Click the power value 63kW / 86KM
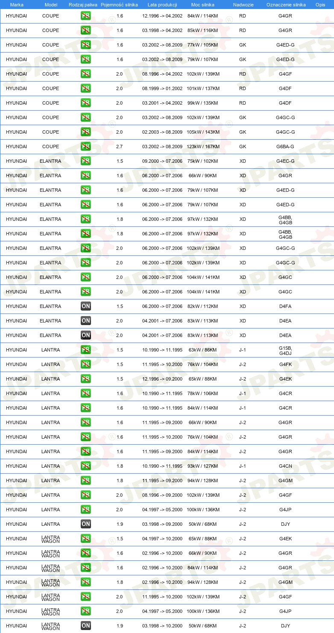 (203, 350)
